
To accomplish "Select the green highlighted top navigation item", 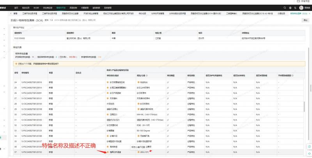I will coord(61,8).
